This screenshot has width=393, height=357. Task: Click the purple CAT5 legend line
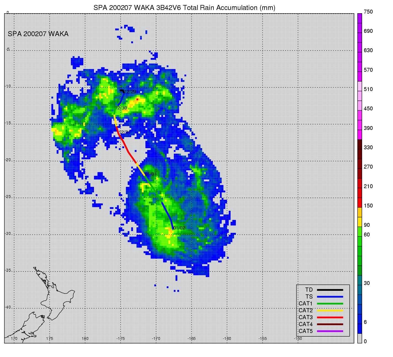click(x=330, y=331)
